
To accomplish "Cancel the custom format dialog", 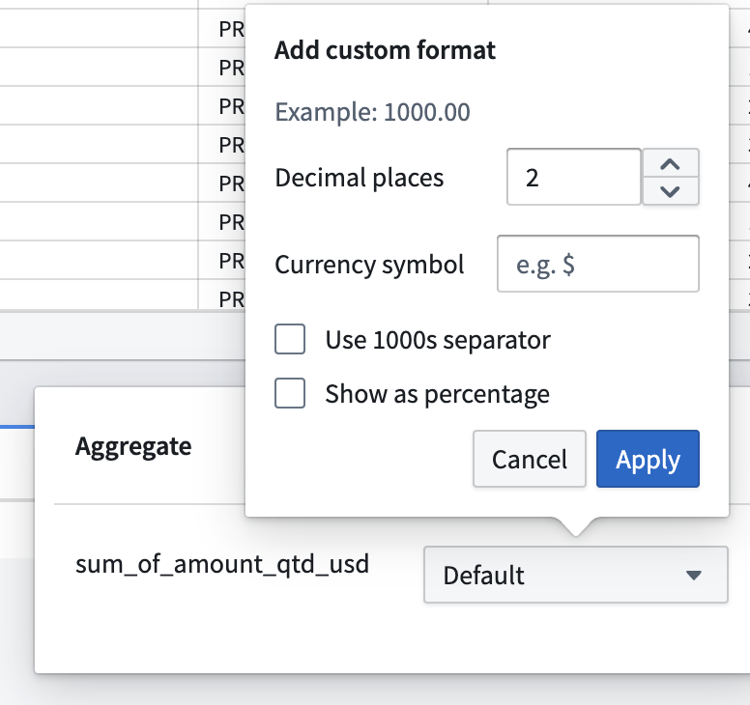I will pos(529,460).
